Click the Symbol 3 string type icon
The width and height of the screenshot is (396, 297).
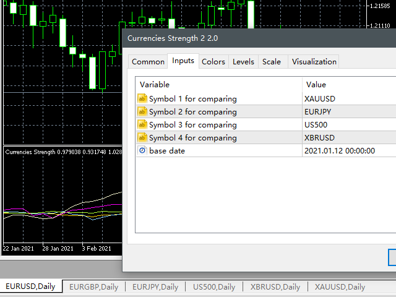(x=142, y=124)
